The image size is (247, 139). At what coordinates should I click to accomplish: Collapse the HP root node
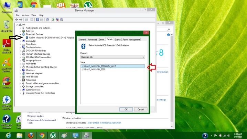[x=17, y=25]
